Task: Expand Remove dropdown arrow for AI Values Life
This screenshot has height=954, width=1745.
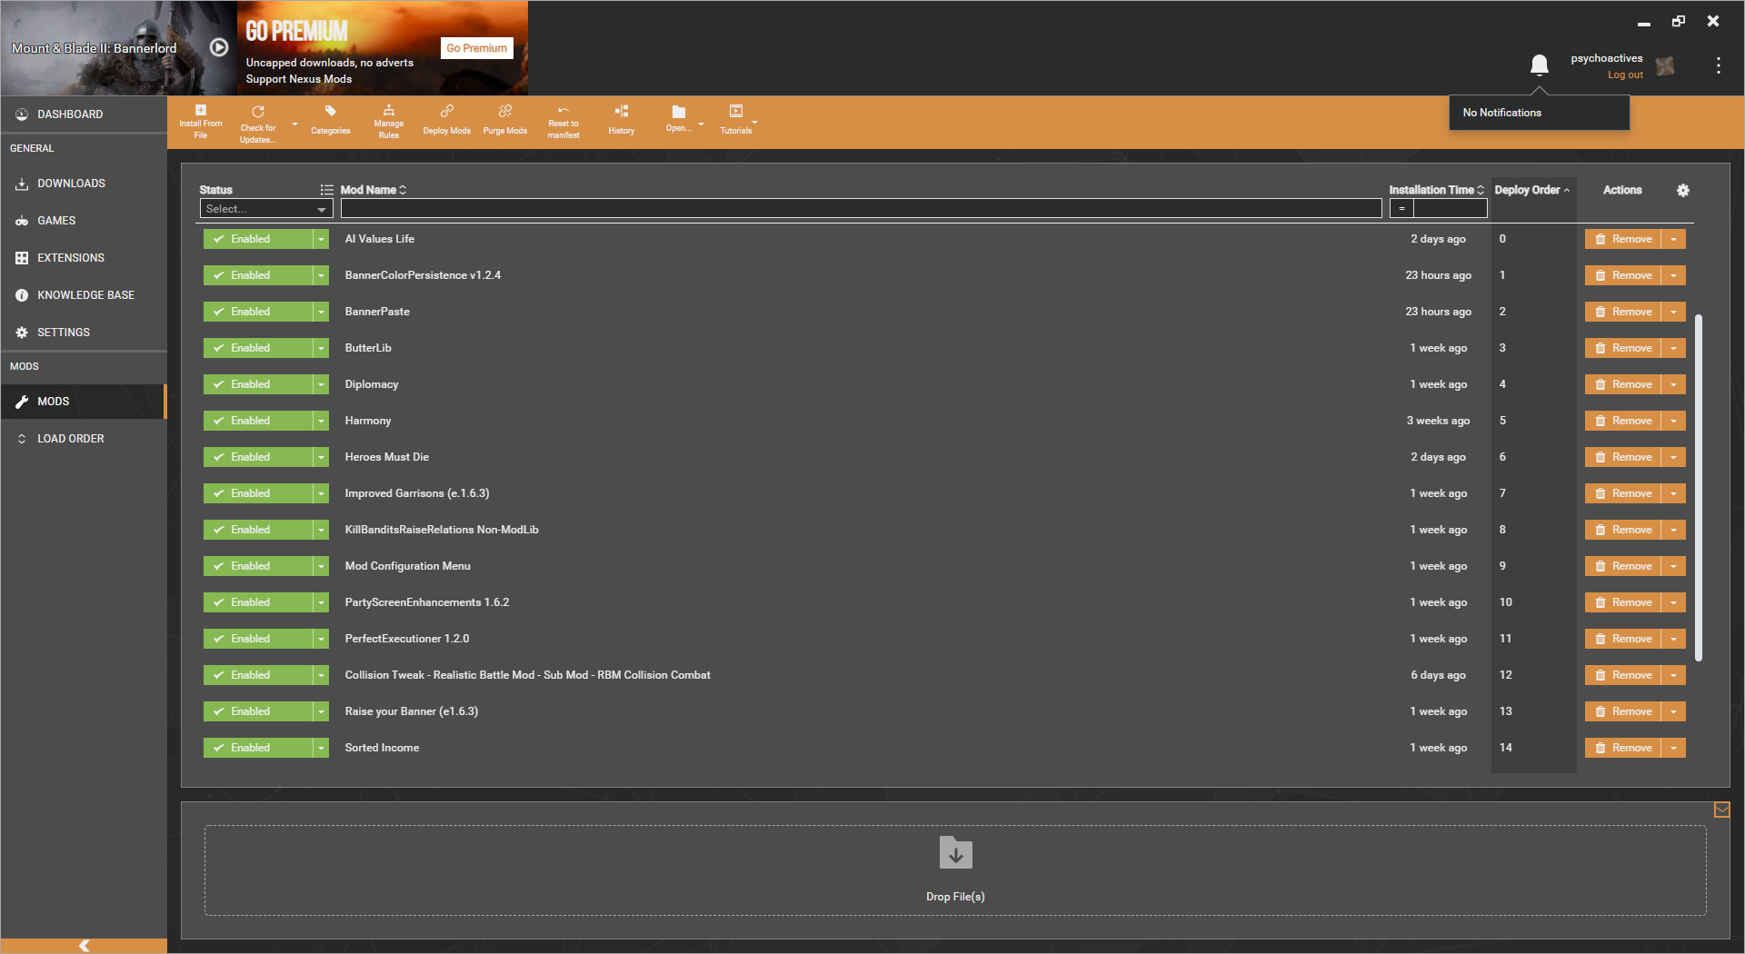Action: tap(1673, 239)
